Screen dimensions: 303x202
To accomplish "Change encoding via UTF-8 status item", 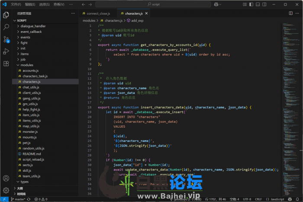I will [247, 199].
